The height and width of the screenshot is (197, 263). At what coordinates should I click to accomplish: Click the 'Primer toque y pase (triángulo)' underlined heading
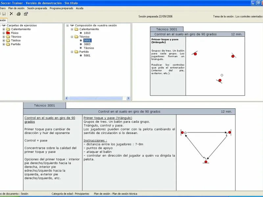coord(108,118)
